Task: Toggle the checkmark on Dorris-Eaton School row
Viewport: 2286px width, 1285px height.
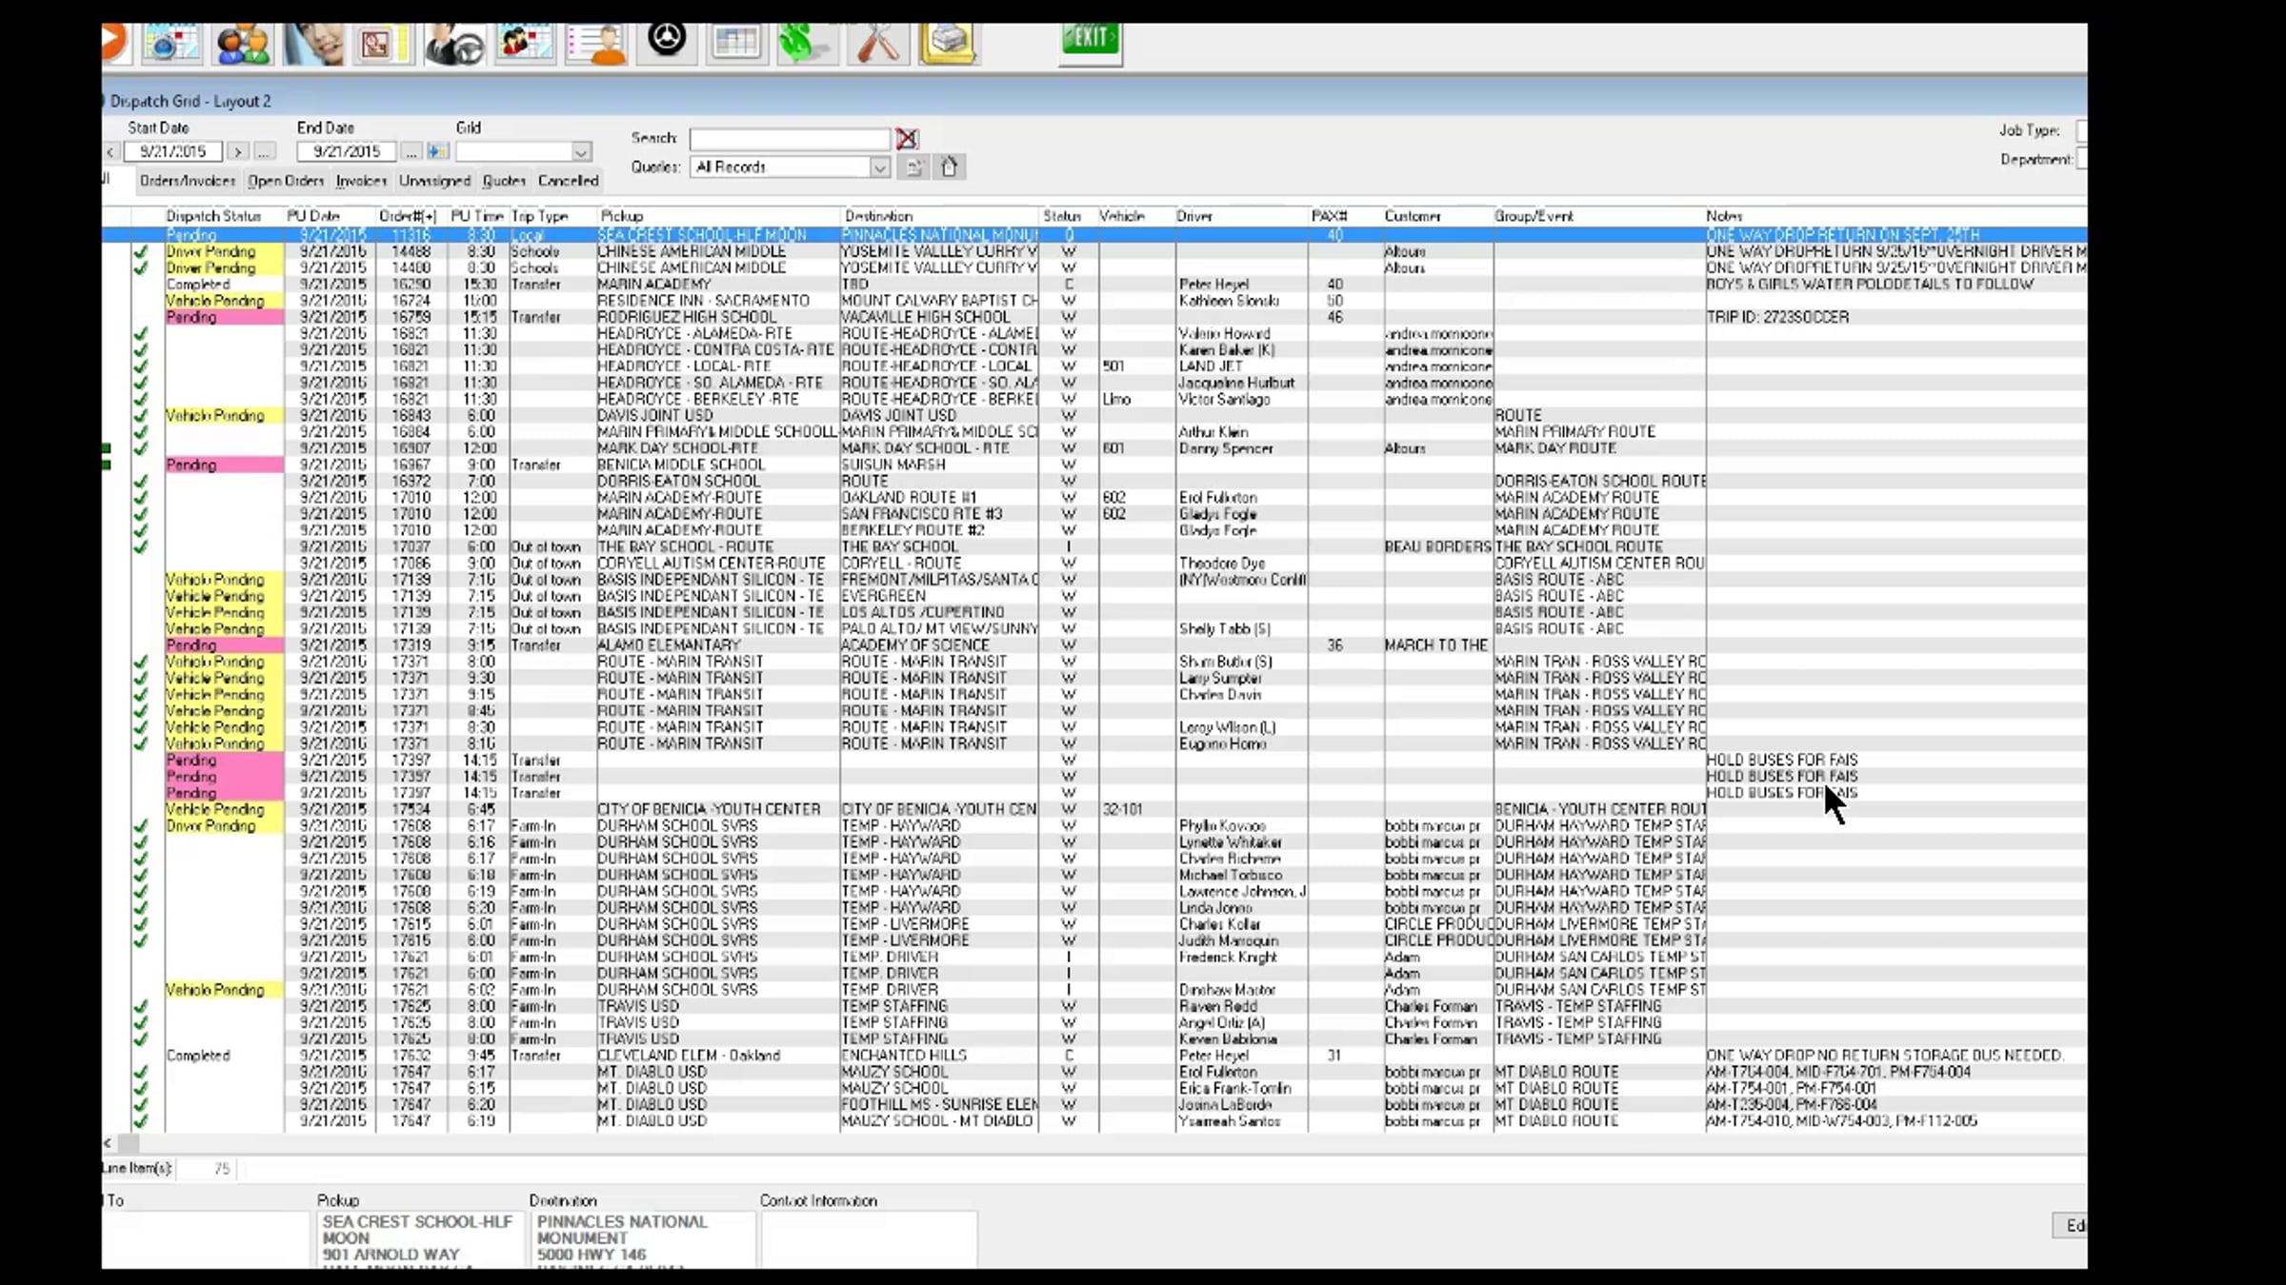Action: pyautogui.click(x=141, y=482)
